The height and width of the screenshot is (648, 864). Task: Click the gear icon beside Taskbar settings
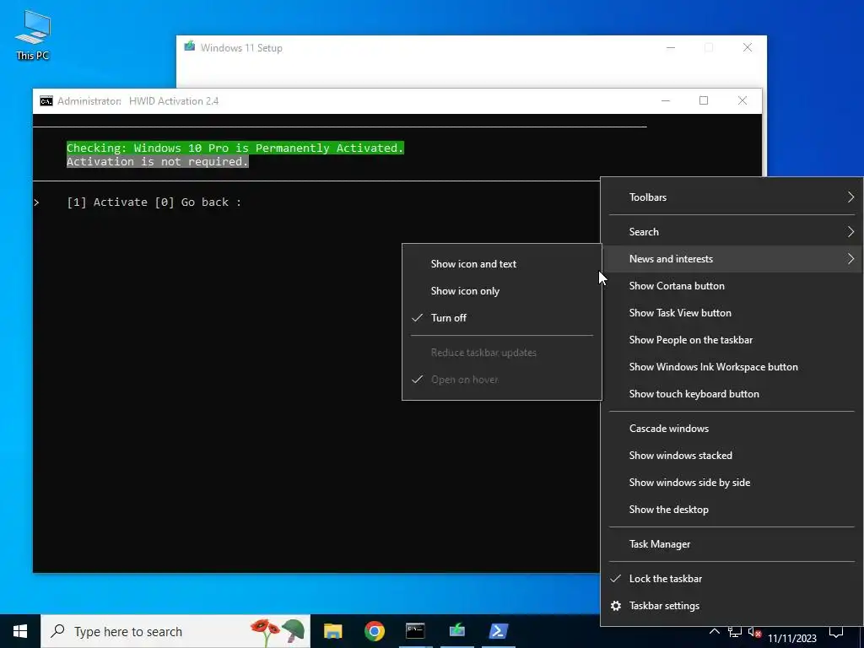pyautogui.click(x=616, y=606)
